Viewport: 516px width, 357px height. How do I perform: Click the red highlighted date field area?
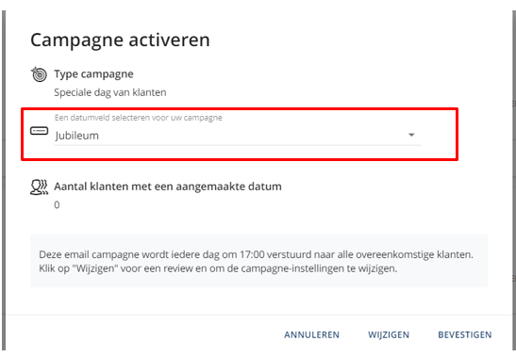(240, 134)
